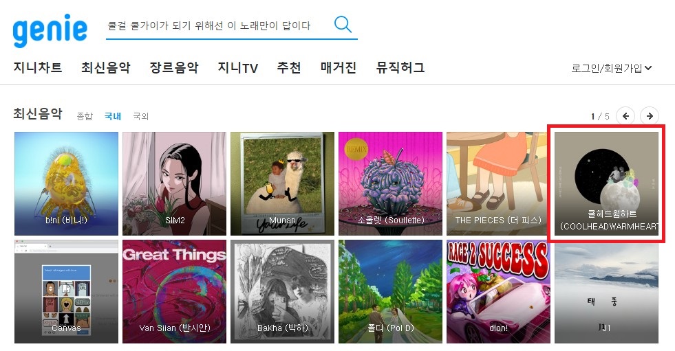Expand the 로그인/회원가입 dropdown
This screenshot has width=675, height=351.
pos(611,68)
